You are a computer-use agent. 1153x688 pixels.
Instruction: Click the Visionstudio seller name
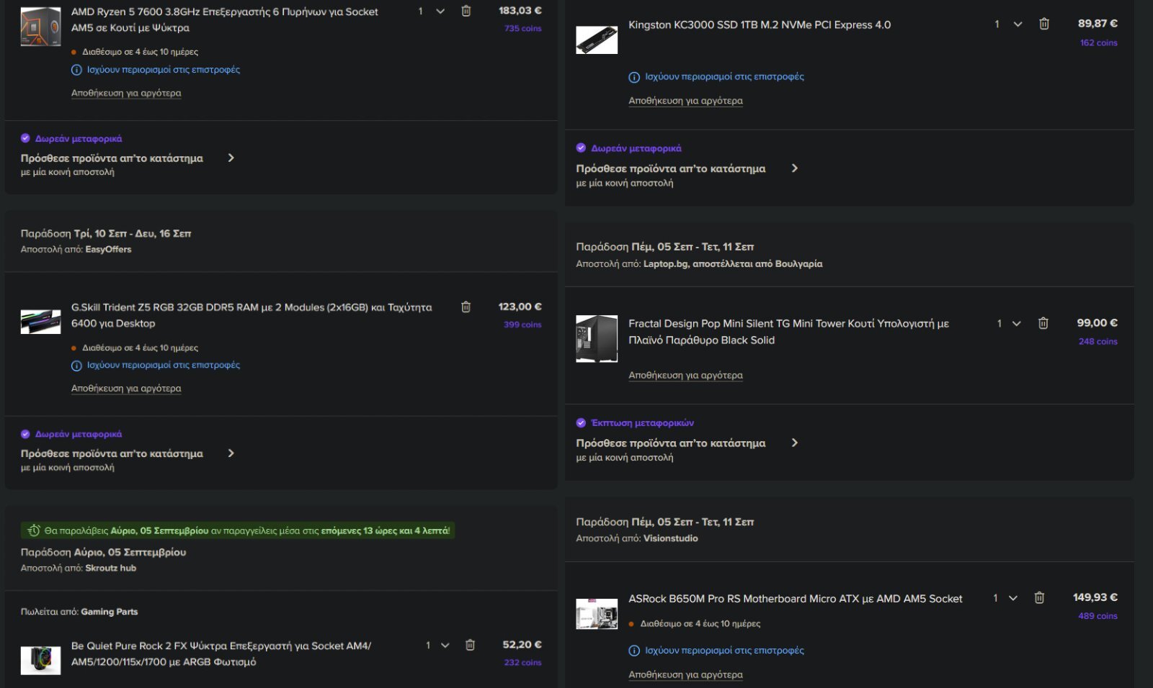(670, 538)
